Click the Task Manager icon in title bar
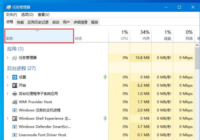Viewport: 200px width, 140px height. (8, 7)
